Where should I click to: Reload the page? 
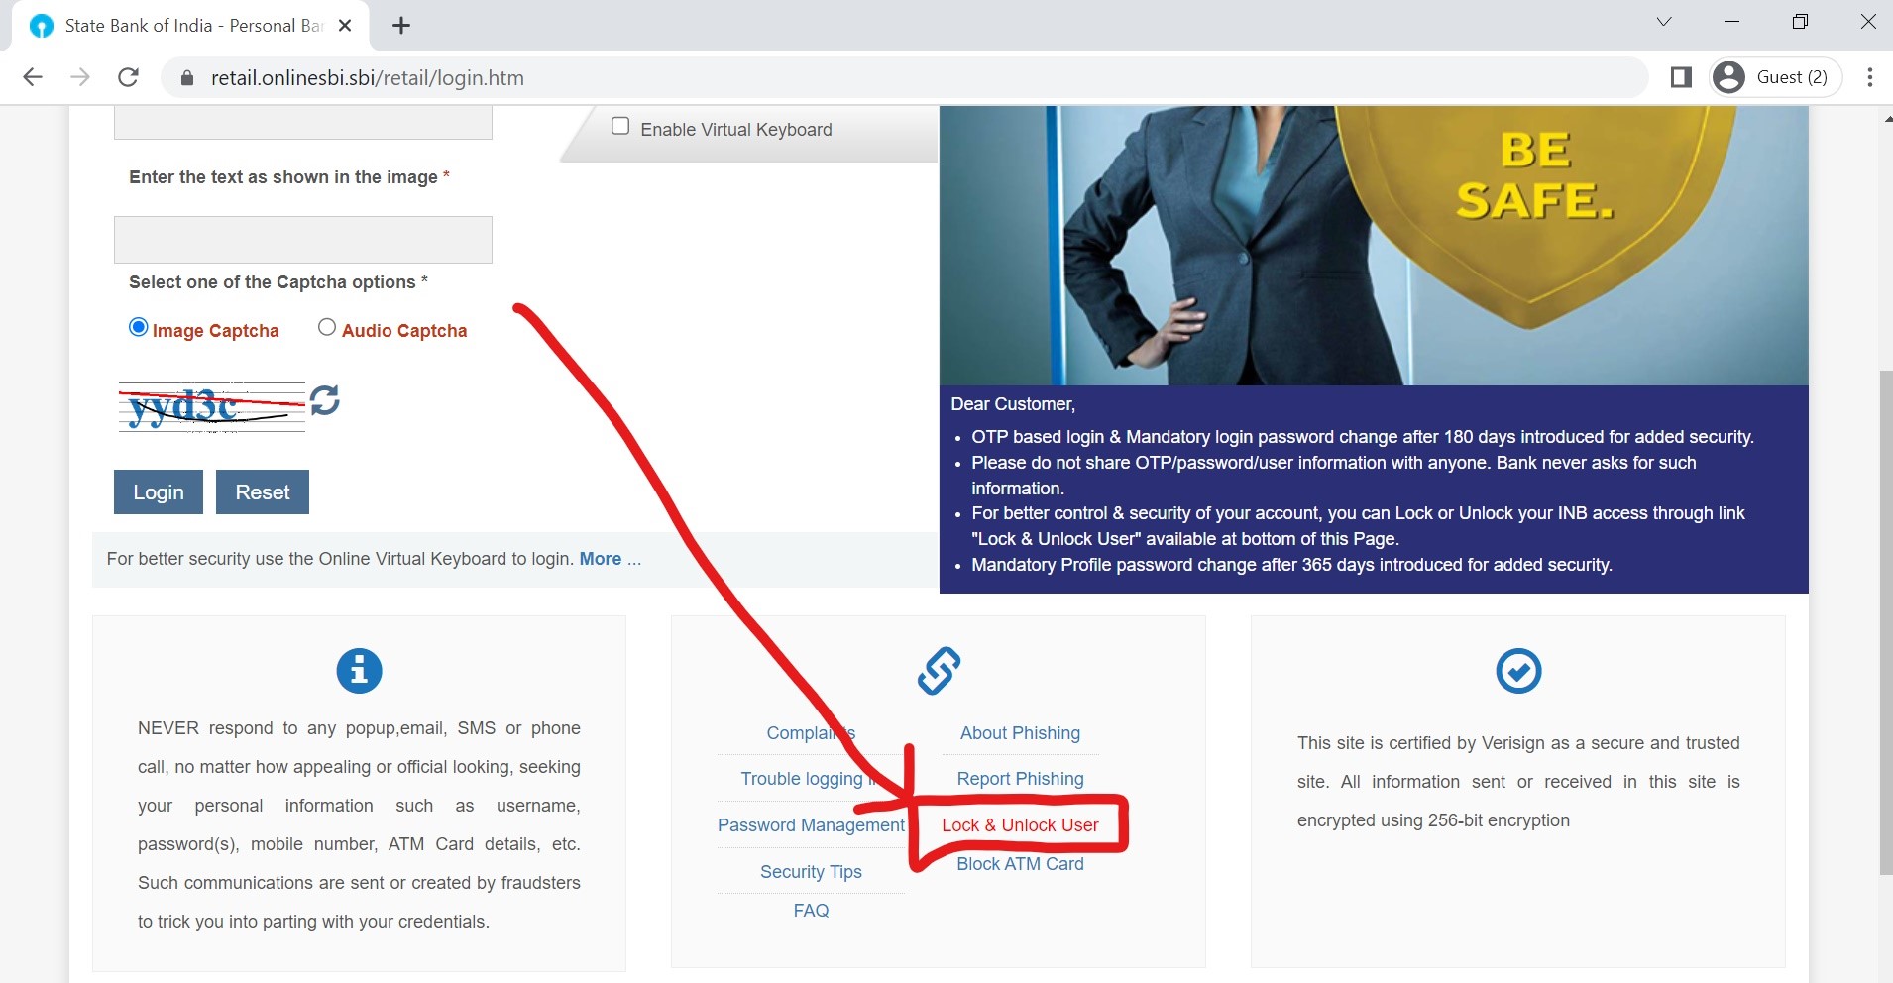click(128, 77)
